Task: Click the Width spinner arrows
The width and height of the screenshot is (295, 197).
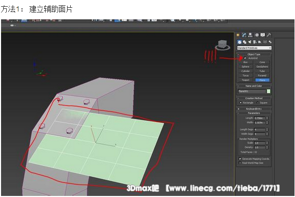Action: point(267,122)
